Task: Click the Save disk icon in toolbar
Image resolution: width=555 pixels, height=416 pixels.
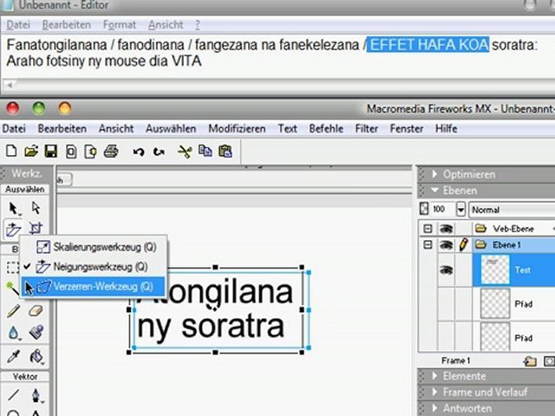Action: [51, 151]
